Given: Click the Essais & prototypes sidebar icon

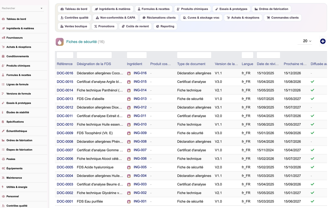Looking at the screenshot, I should 3,103.
